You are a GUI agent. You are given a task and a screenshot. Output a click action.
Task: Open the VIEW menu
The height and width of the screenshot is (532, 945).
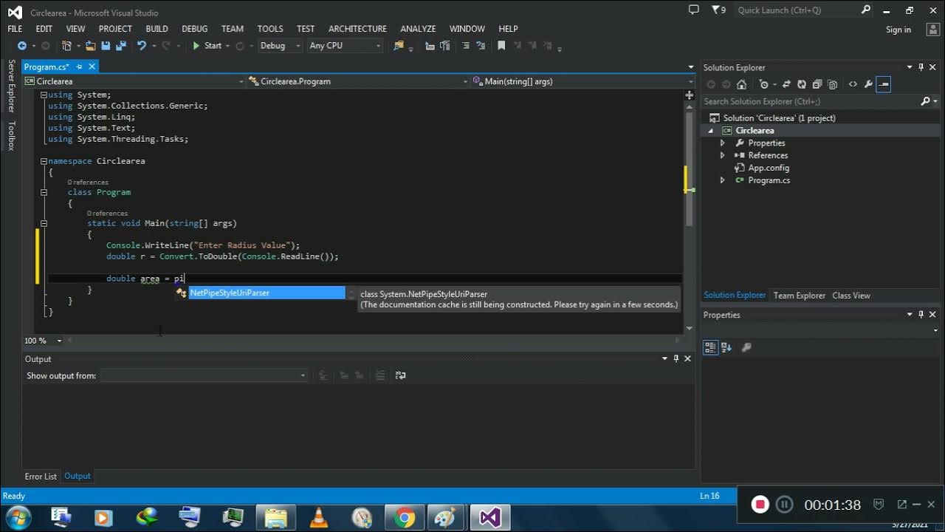(x=75, y=29)
